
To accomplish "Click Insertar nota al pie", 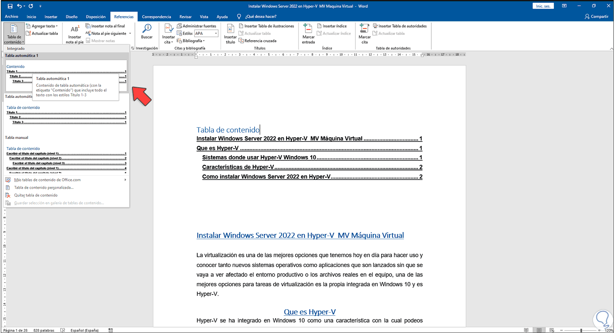I will pyautogui.click(x=75, y=34).
